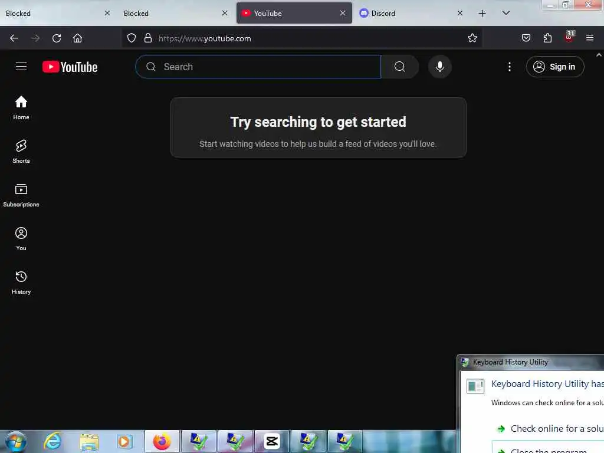Open Subscriptions in the sidebar
Image resolution: width=604 pixels, height=453 pixels.
[21, 195]
